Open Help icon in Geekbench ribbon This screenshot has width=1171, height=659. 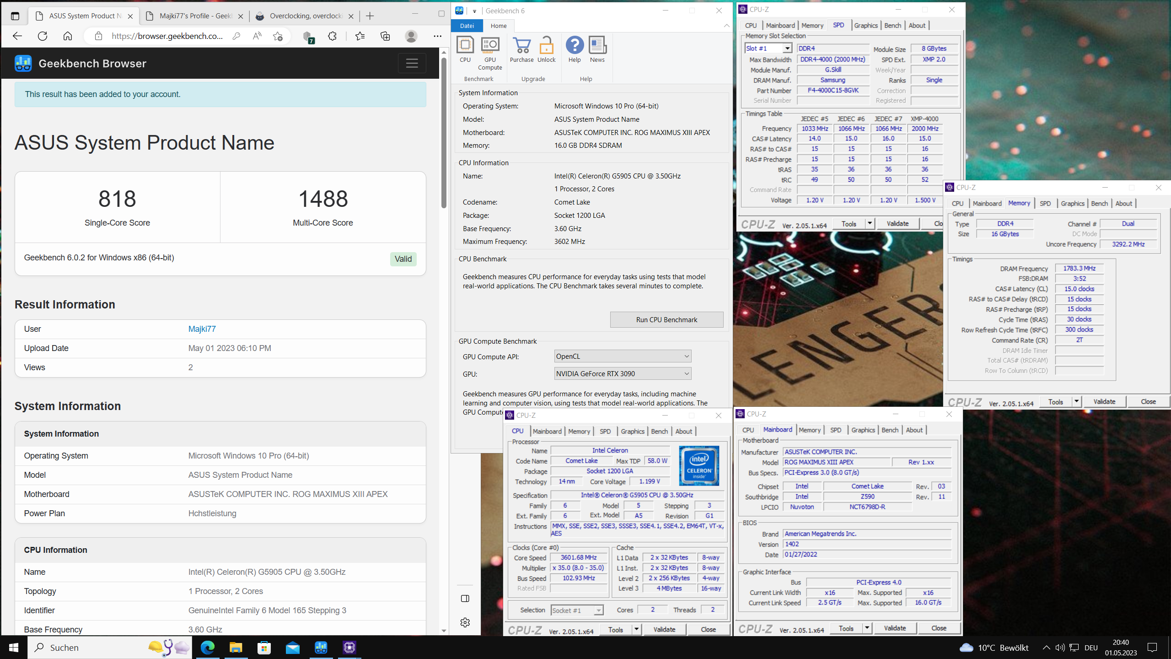pyautogui.click(x=575, y=49)
